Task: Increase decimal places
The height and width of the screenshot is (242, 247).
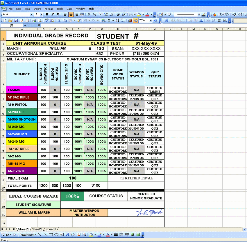Action: (x=106, y=14)
